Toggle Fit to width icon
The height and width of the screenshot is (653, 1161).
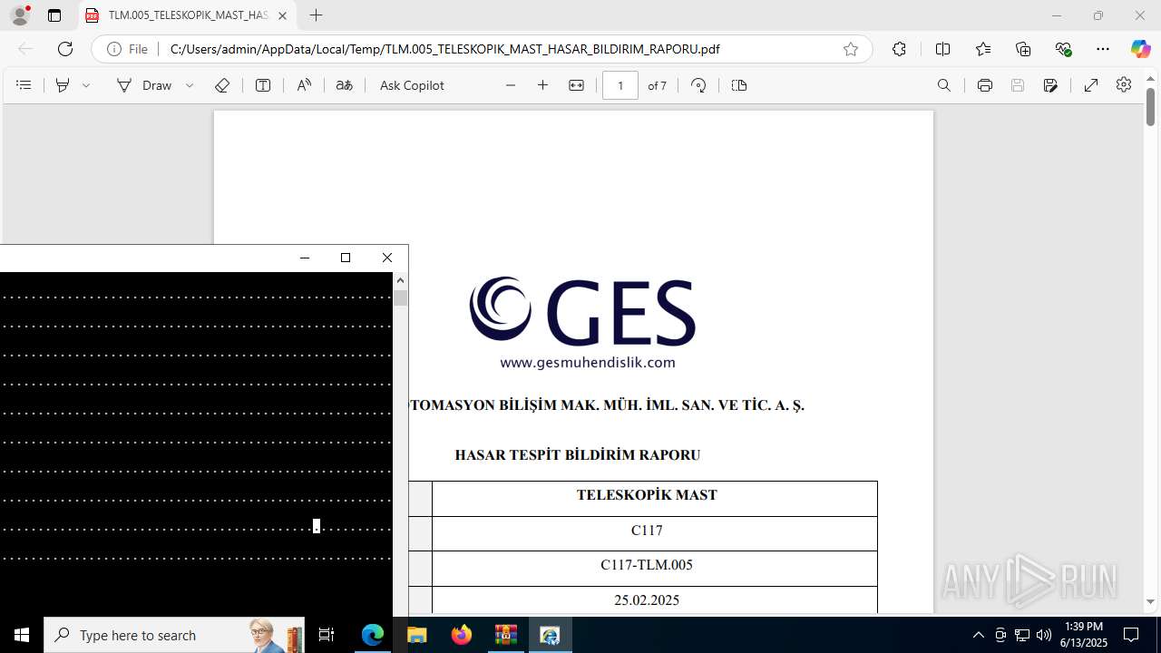pyautogui.click(x=576, y=85)
